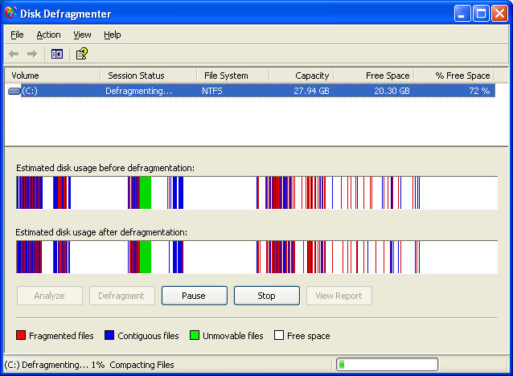Click the Disk Defragmenter title bar icon

(x=10, y=13)
